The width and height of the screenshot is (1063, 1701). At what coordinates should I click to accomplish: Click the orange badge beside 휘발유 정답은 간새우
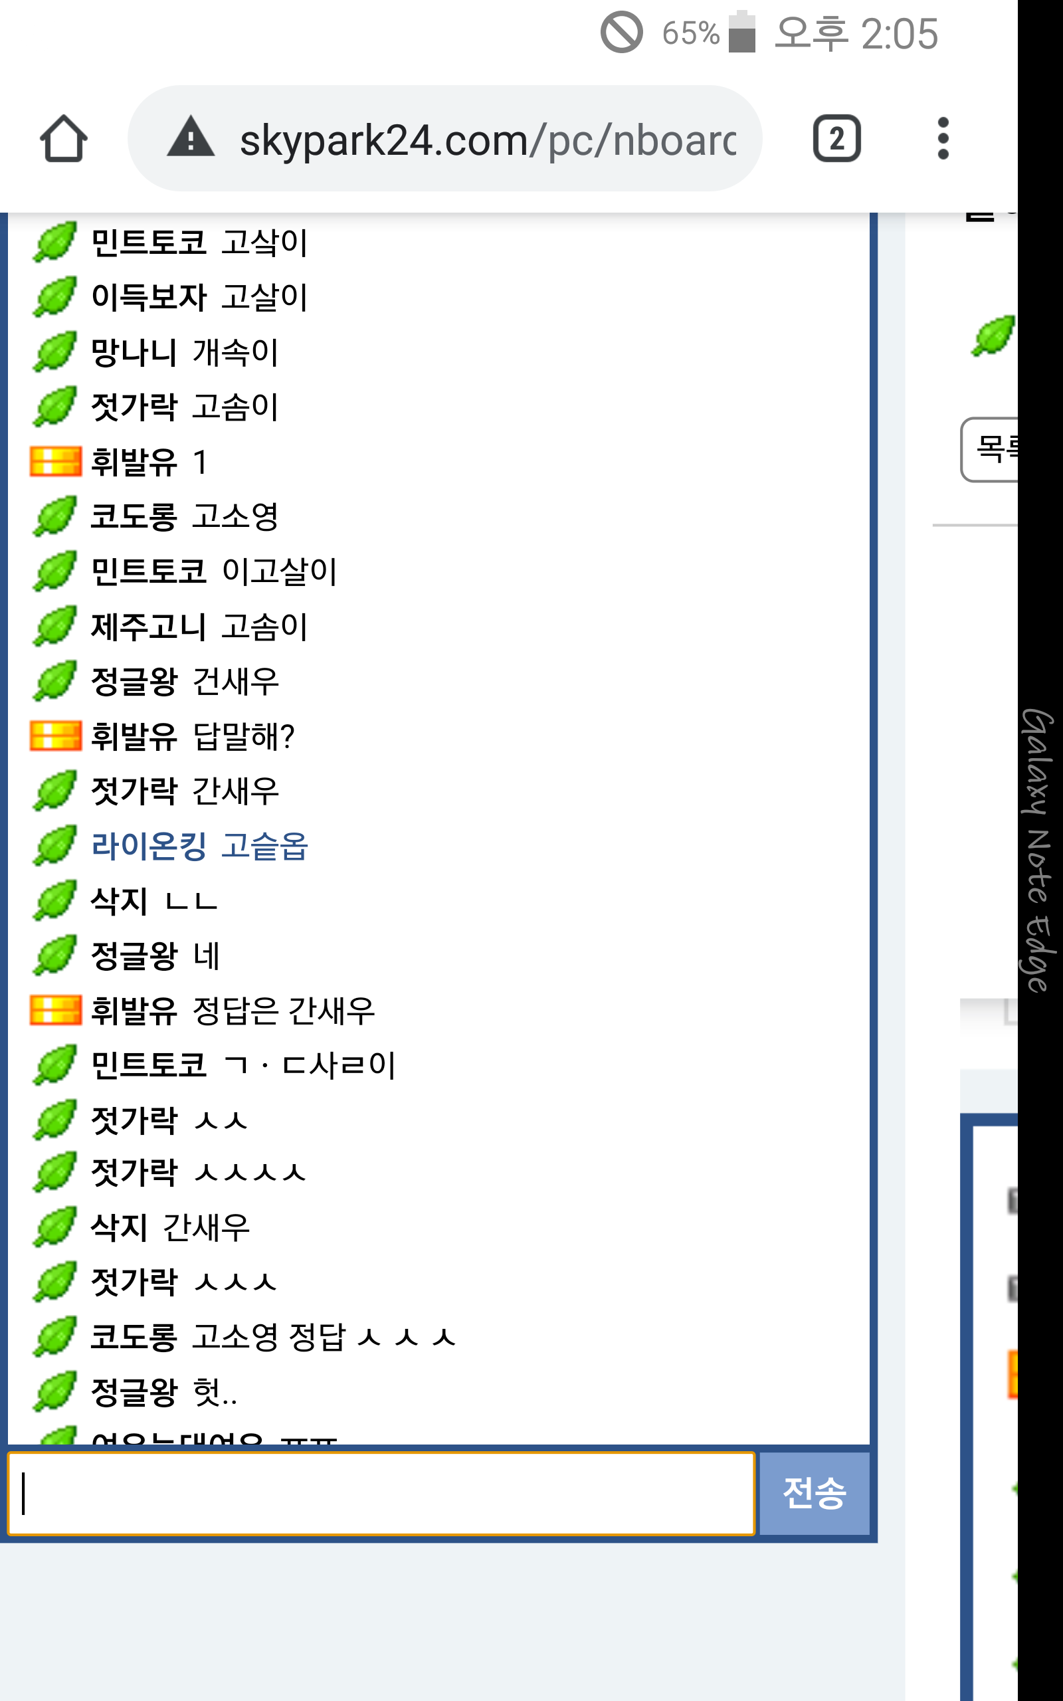click(56, 1010)
